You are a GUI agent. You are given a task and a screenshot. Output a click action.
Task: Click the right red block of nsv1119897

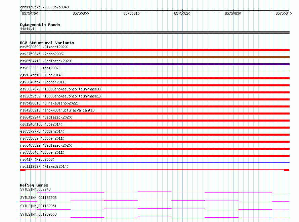pyautogui.click(x=287, y=170)
